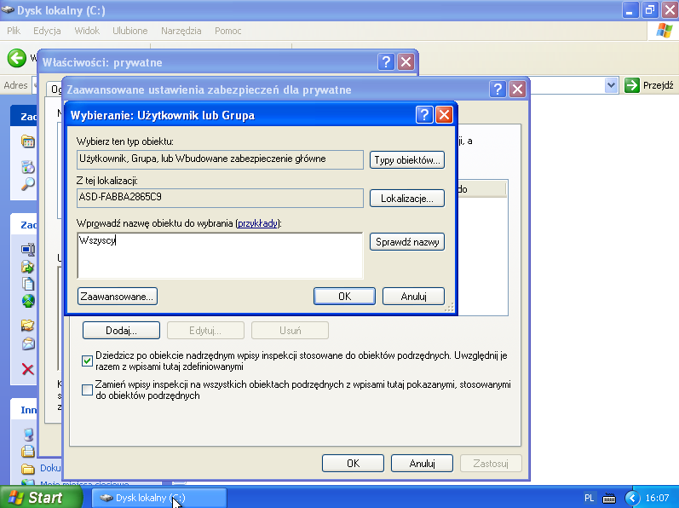Click the green Przejdź go arrow icon

pyautogui.click(x=632, y=85)
